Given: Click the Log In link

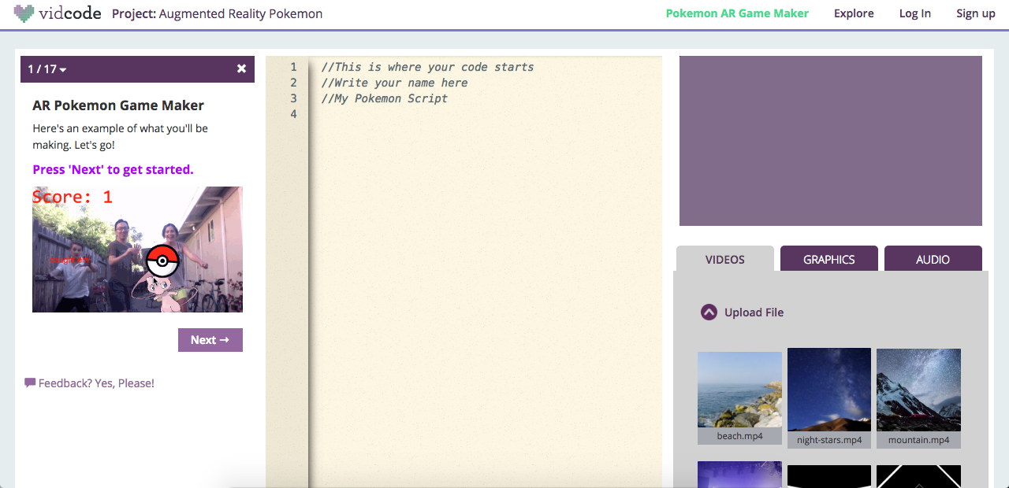Looking at the screenshot, I should coord(914,13).
